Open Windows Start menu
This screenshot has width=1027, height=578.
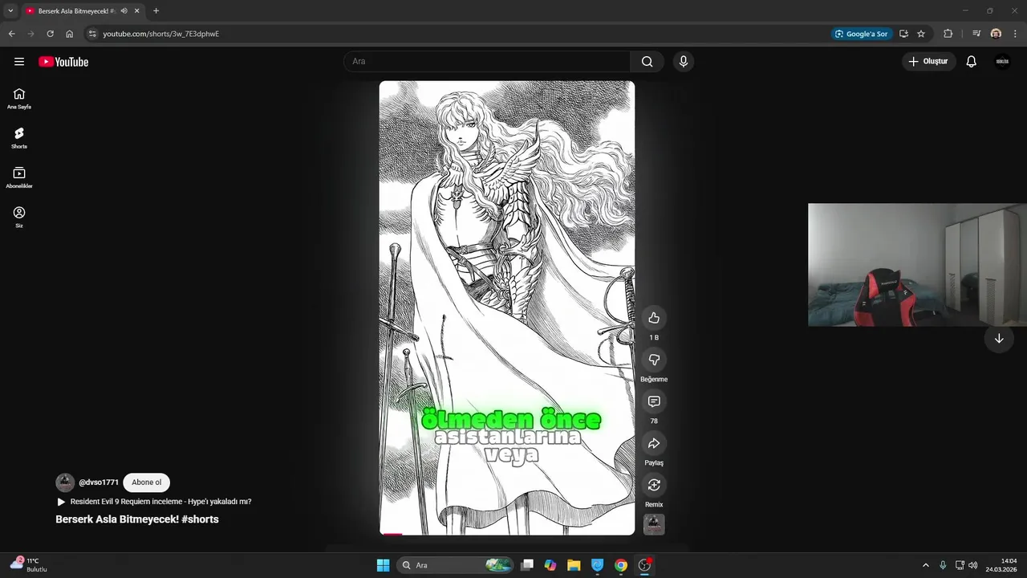click(383, 565)
